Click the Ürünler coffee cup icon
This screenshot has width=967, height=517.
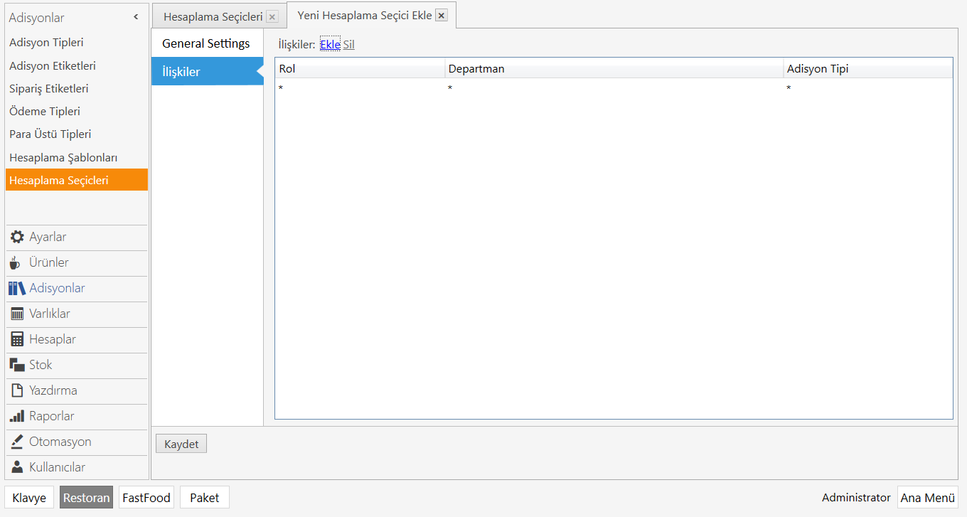pos(15,262)
